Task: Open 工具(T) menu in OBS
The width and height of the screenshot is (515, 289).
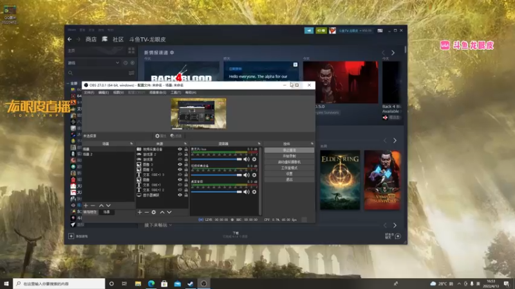Action: tap(176, 92)
